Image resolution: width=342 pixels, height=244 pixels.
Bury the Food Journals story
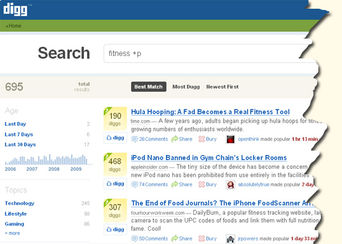pyautogui.click(x=208, y=238)
